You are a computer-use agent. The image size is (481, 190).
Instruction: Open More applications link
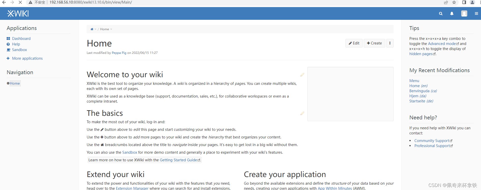coord(27,58)
